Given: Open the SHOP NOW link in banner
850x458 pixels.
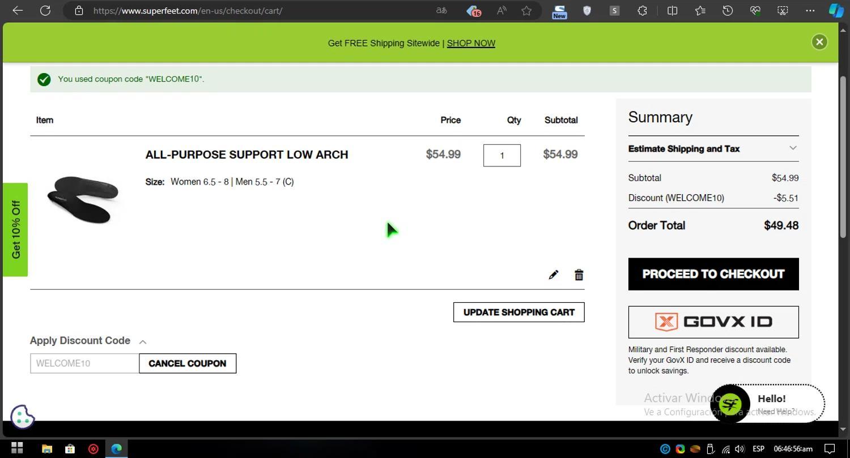Looking at the screenshot, I should point(471,43).
